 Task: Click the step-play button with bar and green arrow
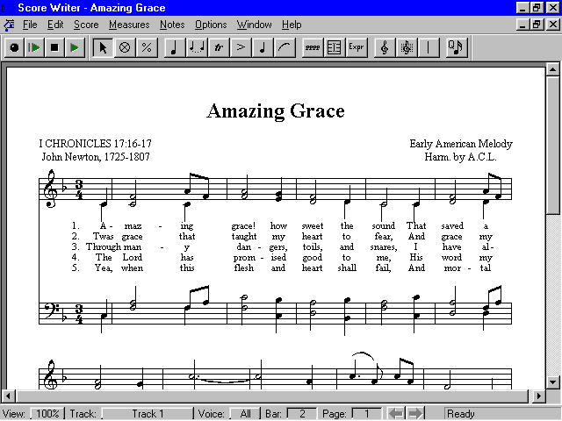coord(34,47)
